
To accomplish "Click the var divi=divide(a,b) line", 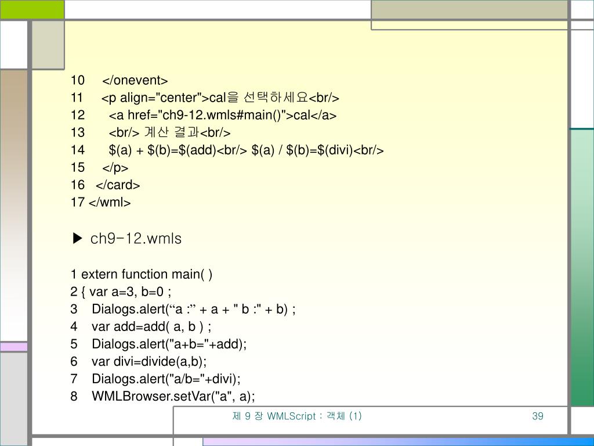I will point(139,361).
